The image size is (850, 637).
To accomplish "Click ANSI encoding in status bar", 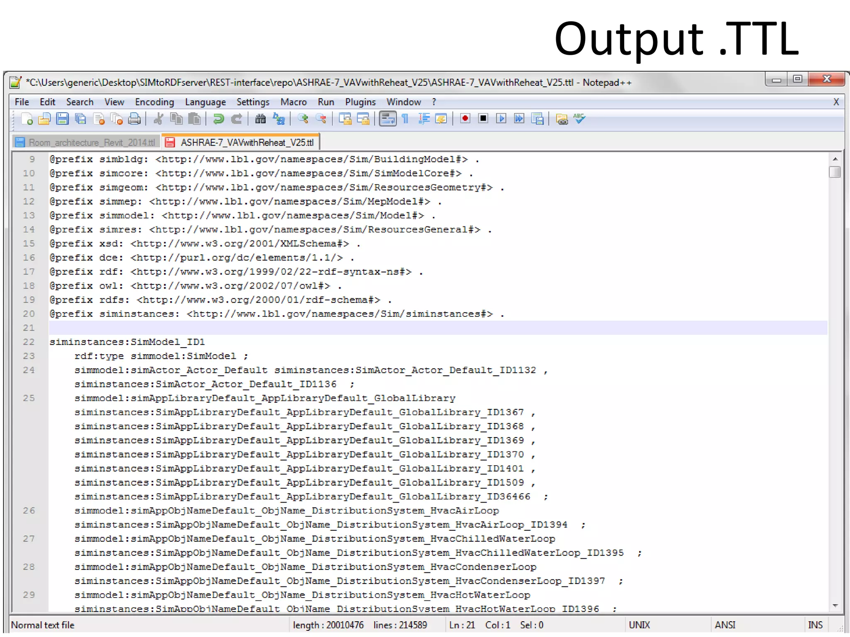I will [x=725, y=625].
